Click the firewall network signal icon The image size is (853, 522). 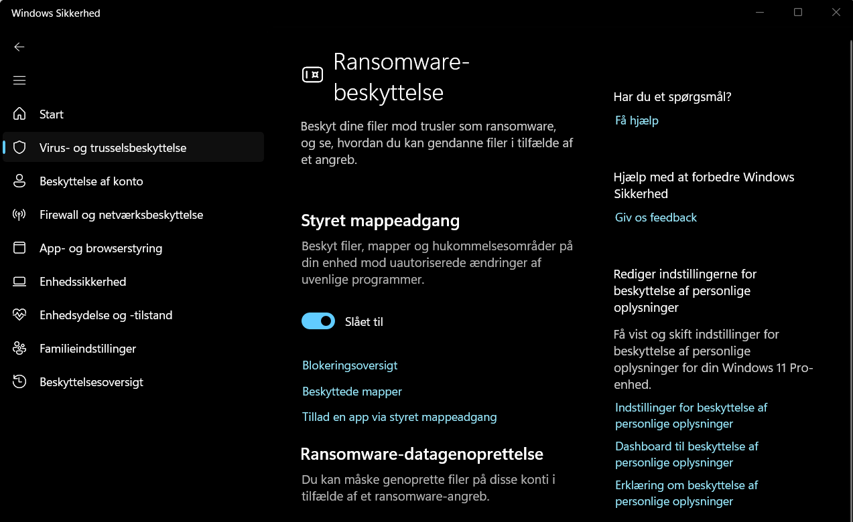click(19, 214)
